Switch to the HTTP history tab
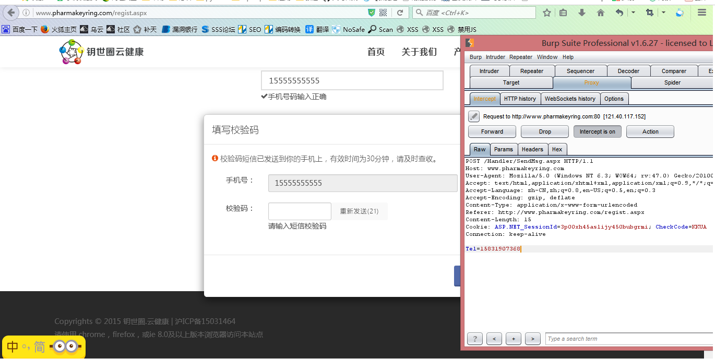 [x=520, y=99]
